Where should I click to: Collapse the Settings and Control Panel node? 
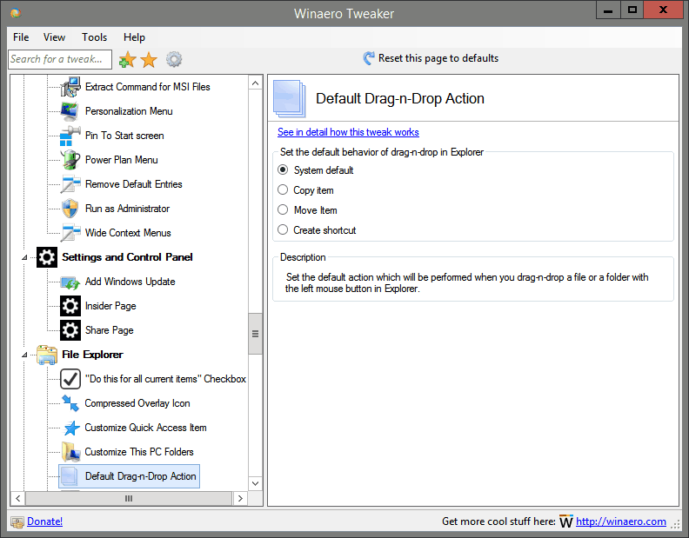coord(24,258)
